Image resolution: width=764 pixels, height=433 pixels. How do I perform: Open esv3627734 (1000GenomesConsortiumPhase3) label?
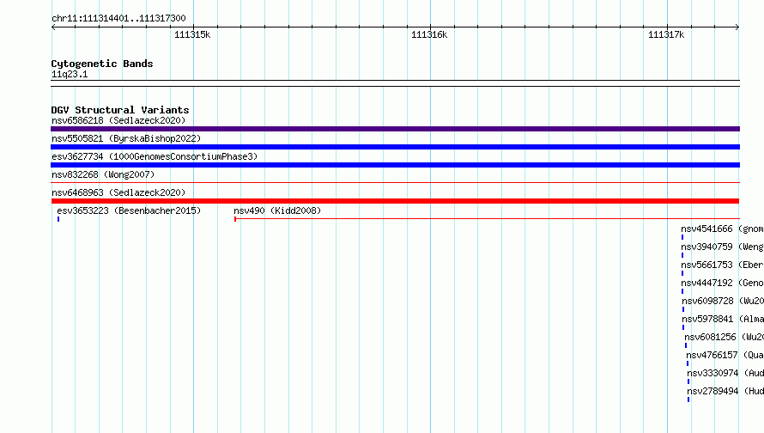pyautogui.click(x=155, y=156)
